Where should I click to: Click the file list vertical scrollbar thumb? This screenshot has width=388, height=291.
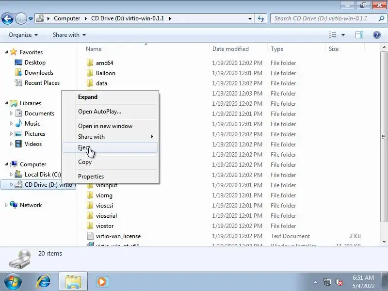[384, 137]
